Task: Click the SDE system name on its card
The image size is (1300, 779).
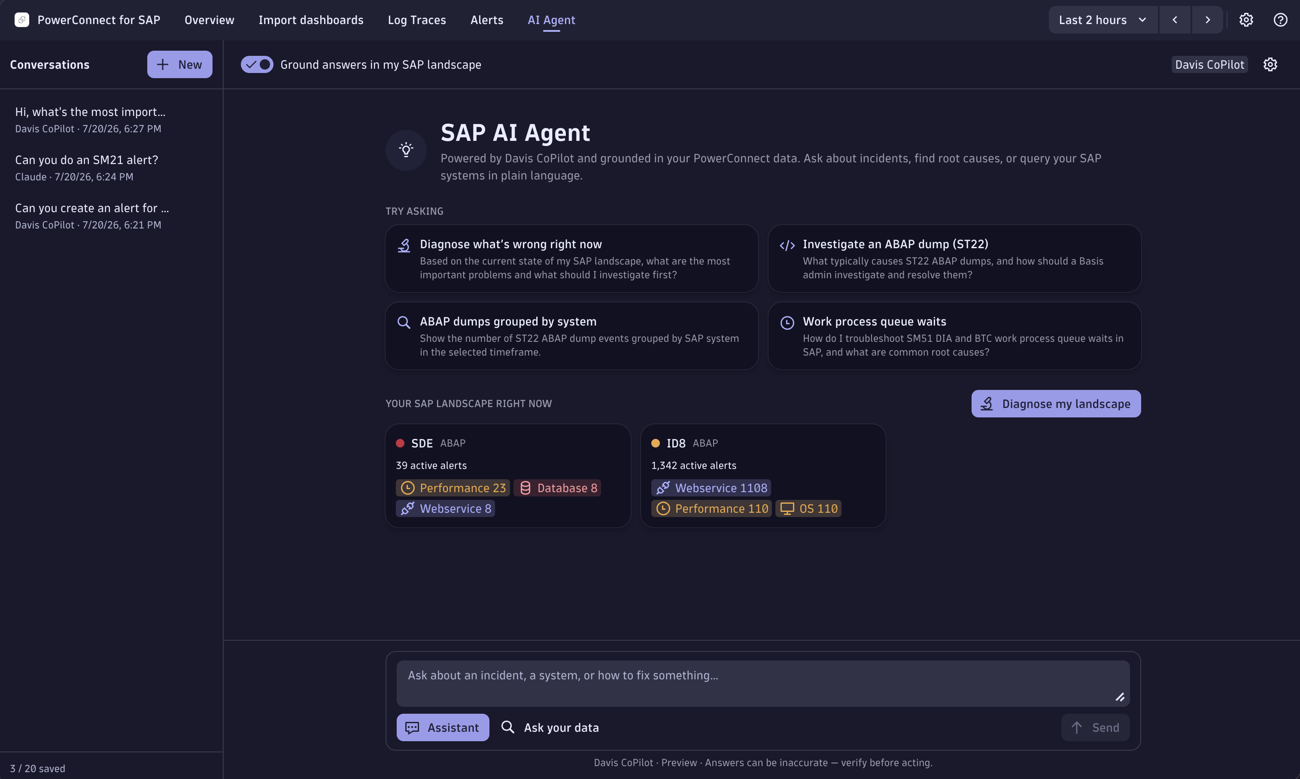Action: (422, 444)
